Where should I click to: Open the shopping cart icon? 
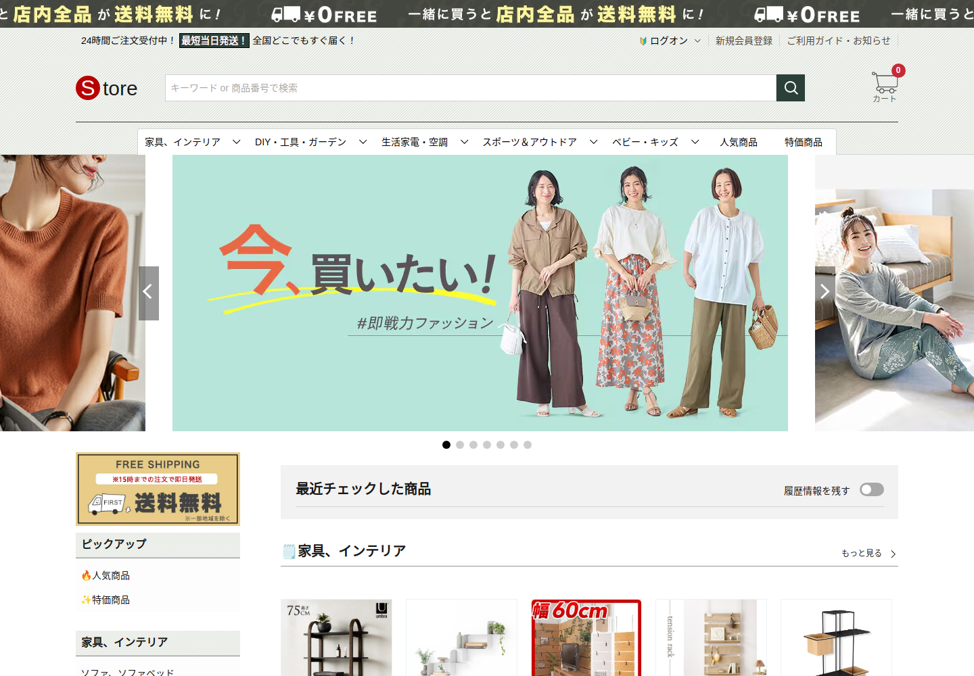coord(885,84)
